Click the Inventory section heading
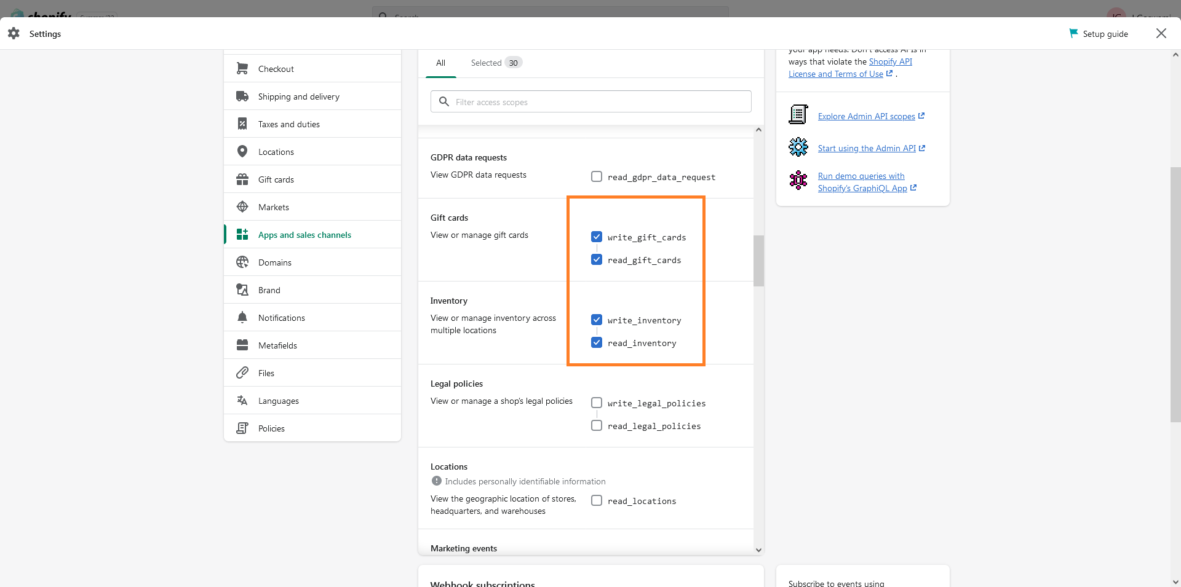Viewport: 1181px width, 587px height. point(449,301)
